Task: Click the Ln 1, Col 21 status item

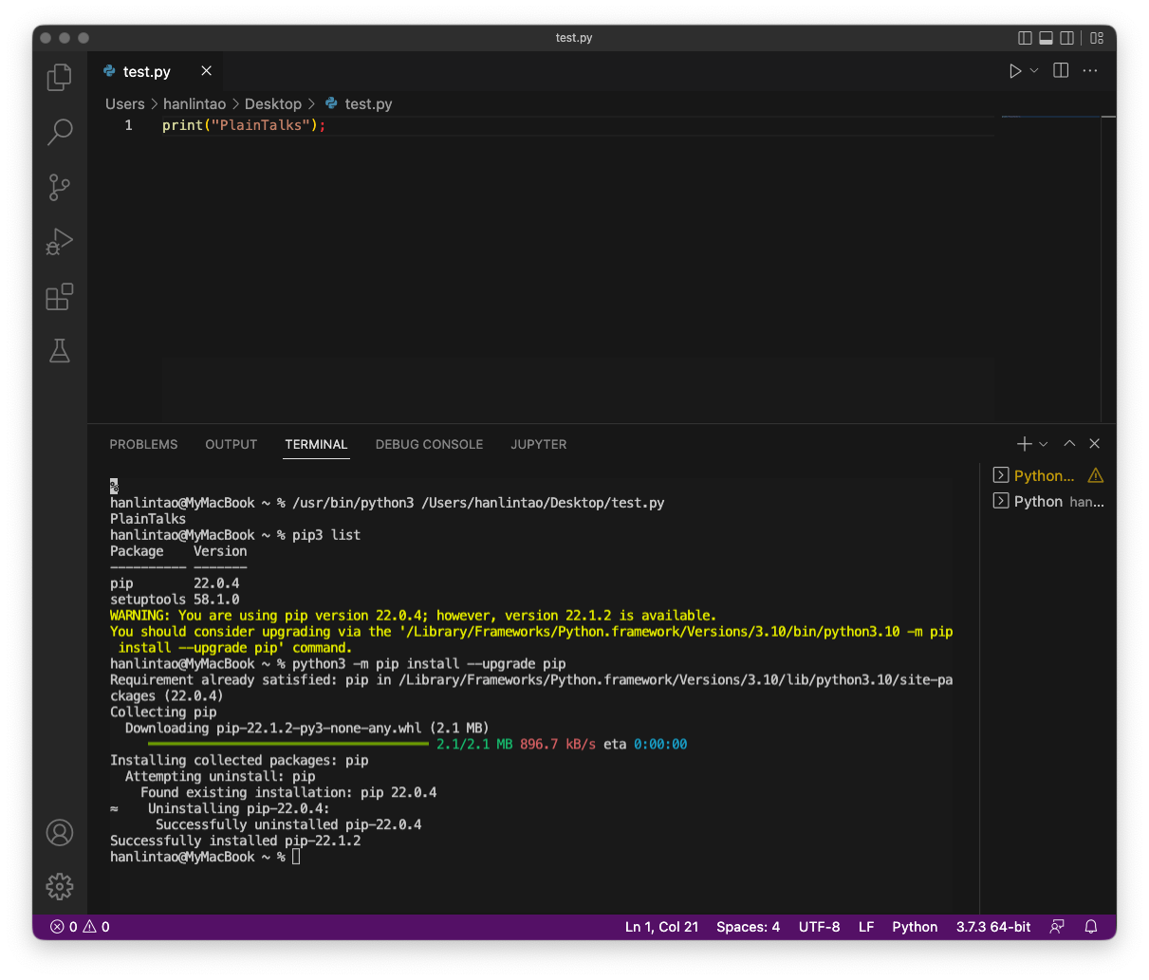Action: (661, 927)
